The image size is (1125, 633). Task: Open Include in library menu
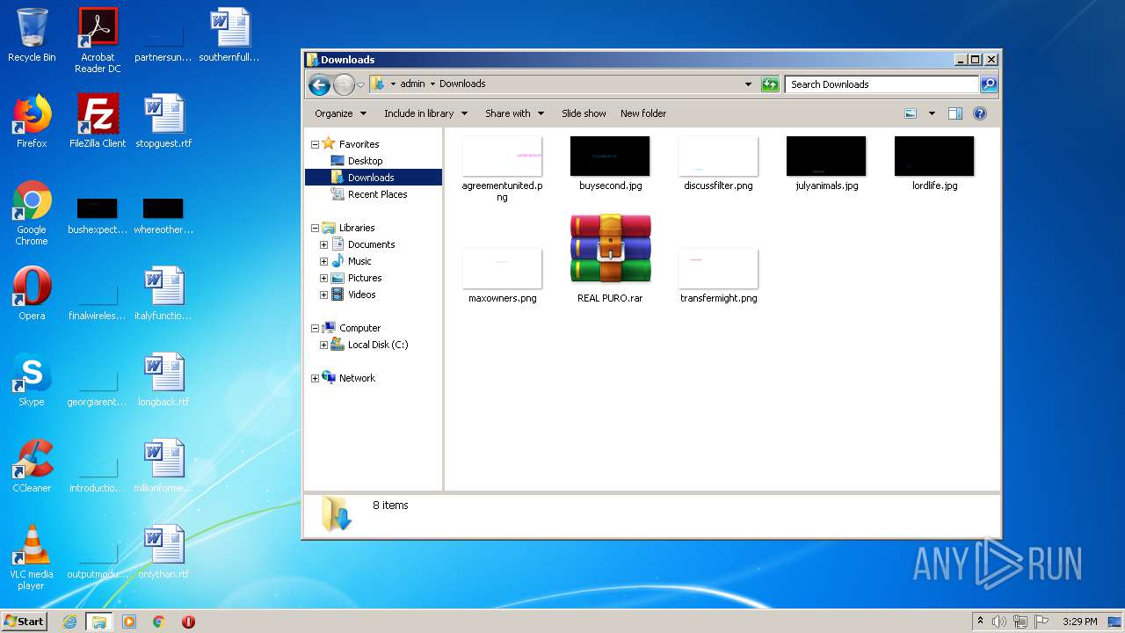coord(425,113)
